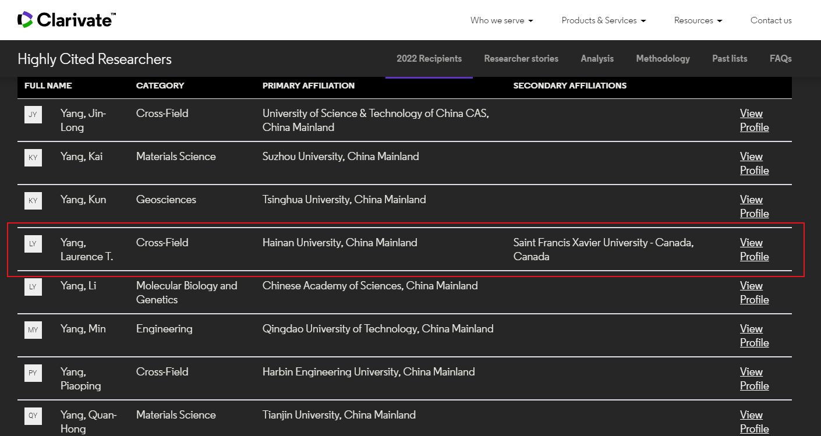The height and width of the screenshot is (436, 821).
Task: Click Saint Francis Xavier University affiliation
Action: [603, 250]
